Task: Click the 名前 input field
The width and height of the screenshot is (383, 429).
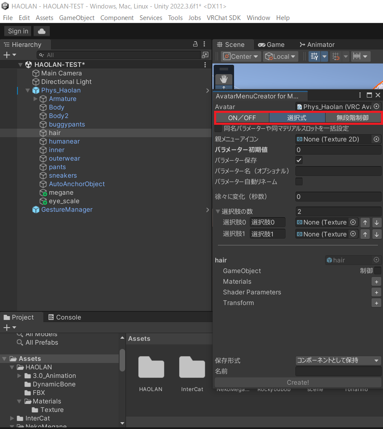Action: (x=338, y=371)
